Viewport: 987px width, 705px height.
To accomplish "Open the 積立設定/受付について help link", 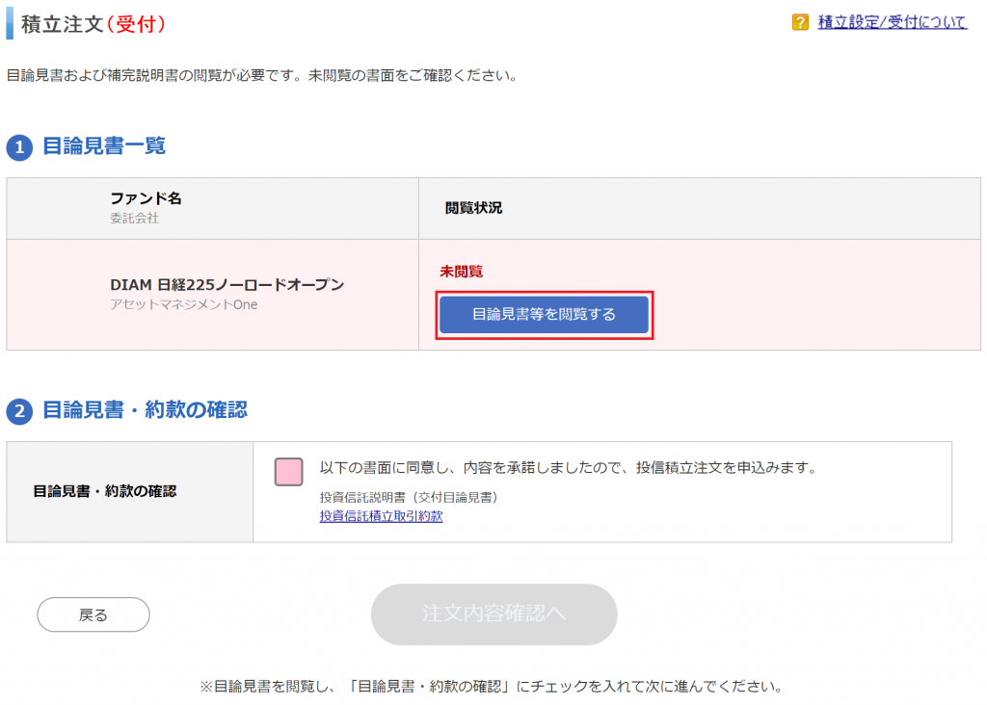I will pos(892,22).
